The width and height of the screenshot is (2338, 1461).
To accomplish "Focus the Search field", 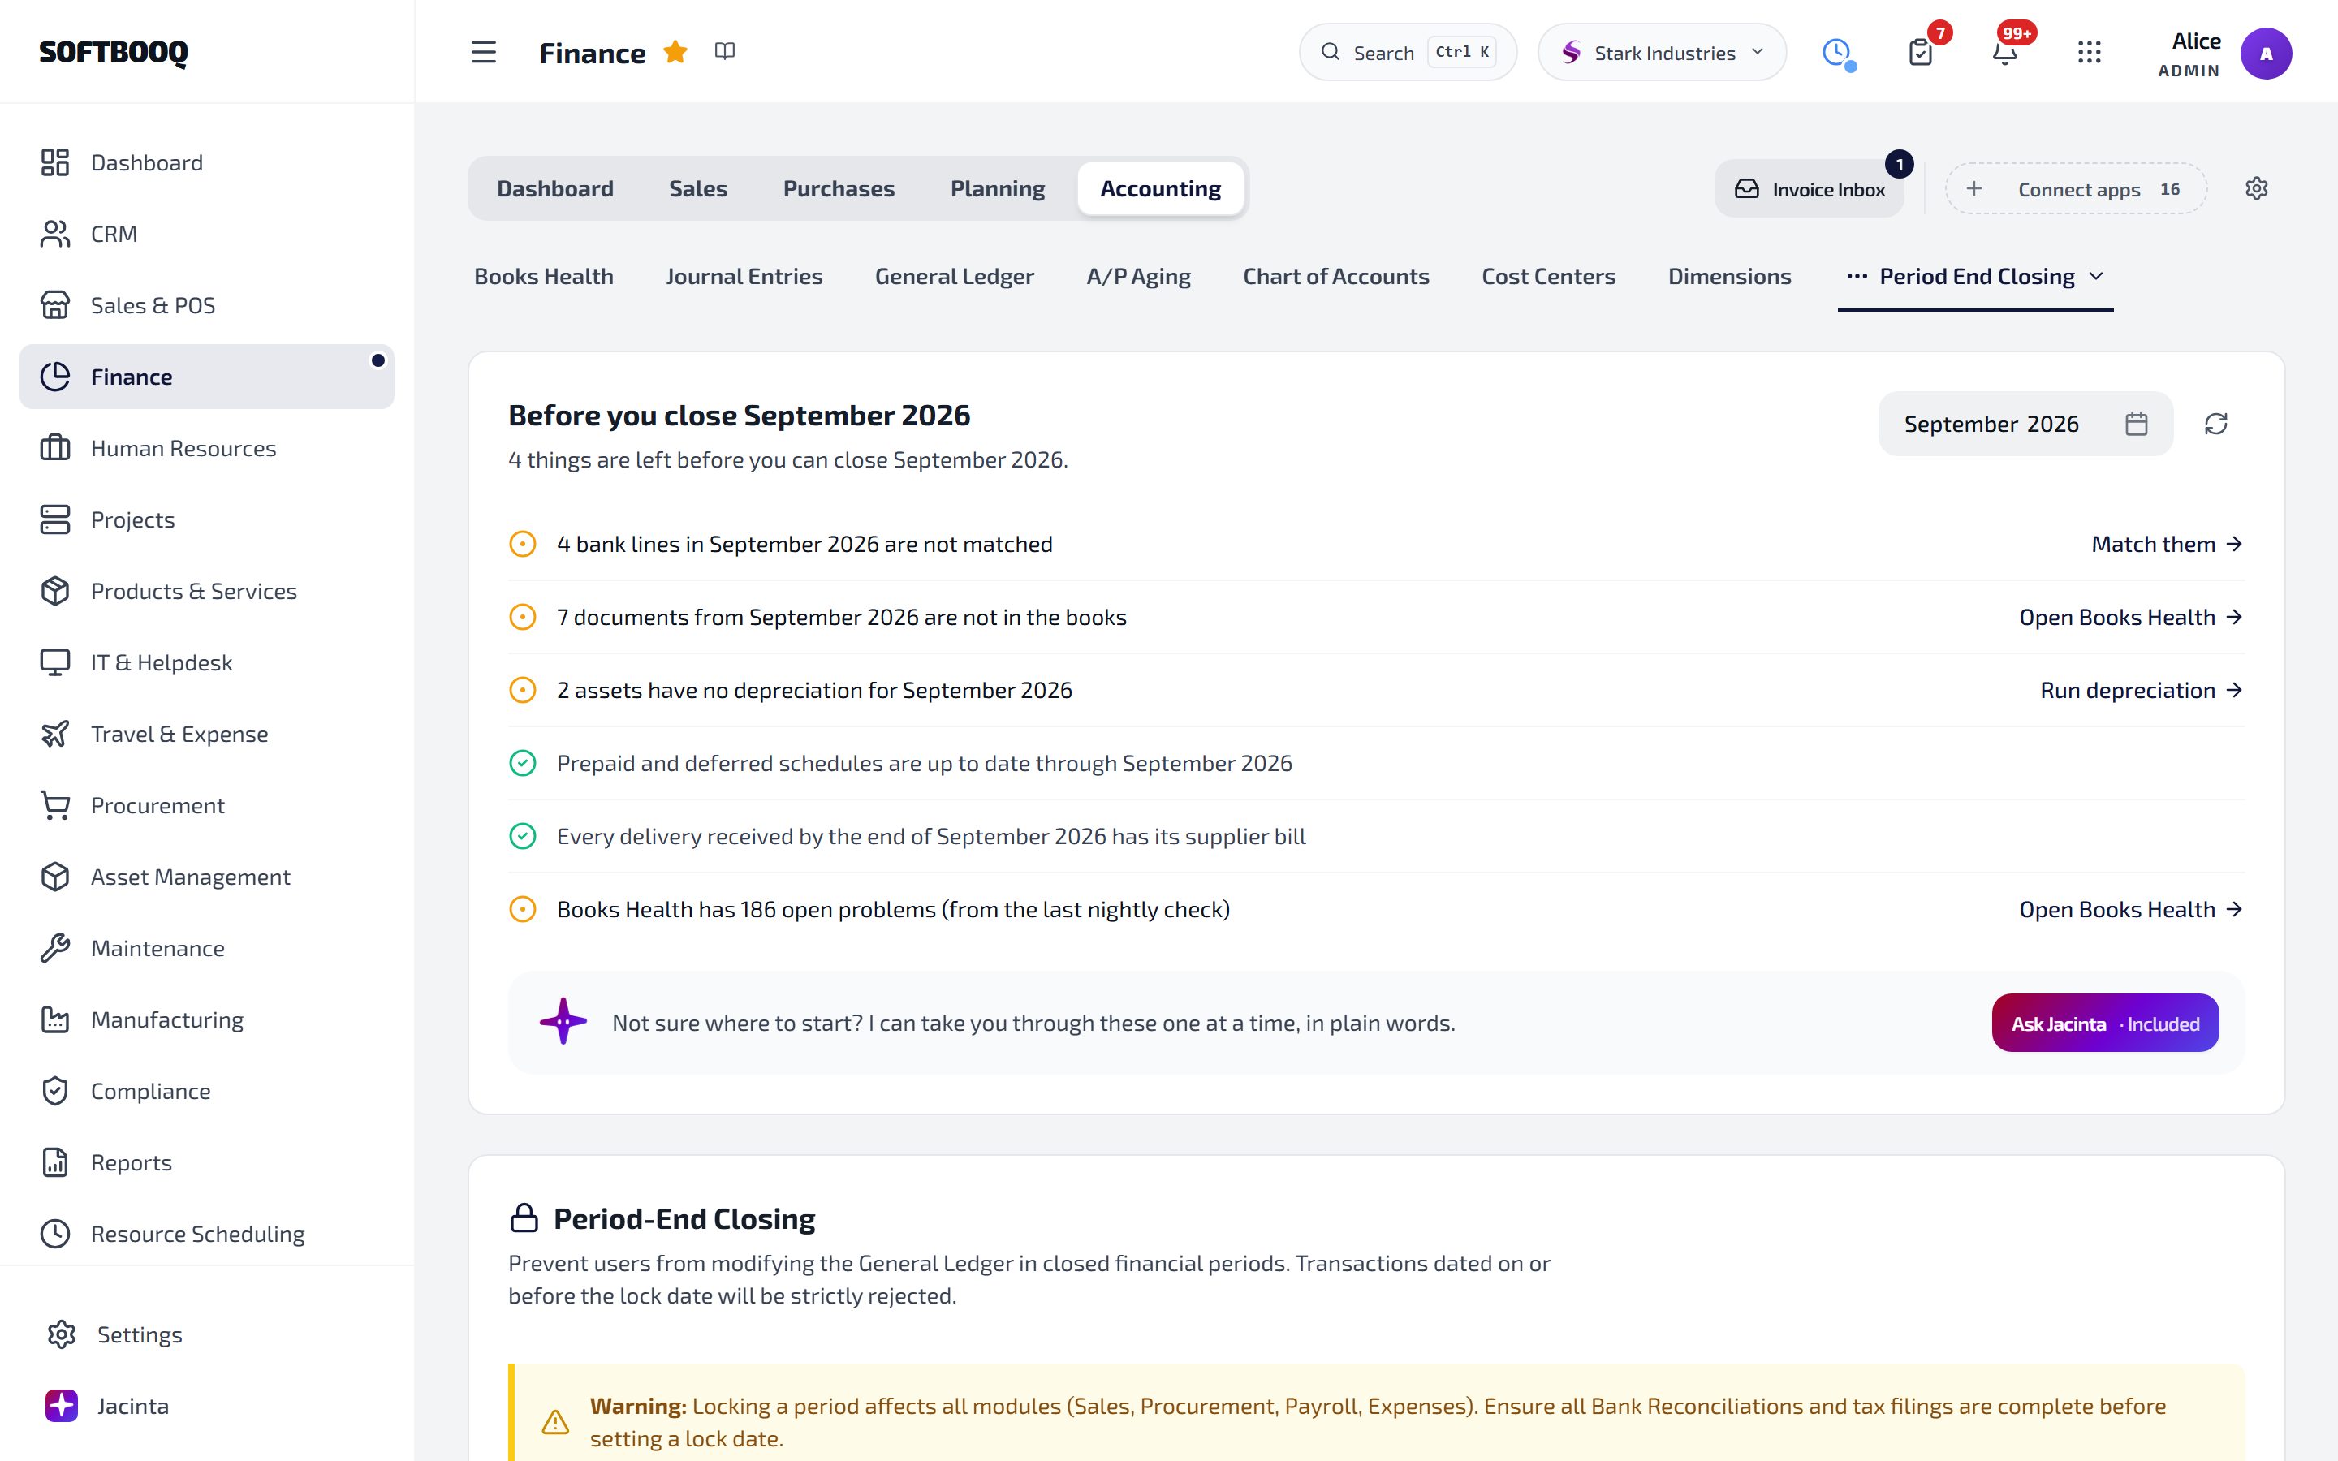I will tap(1407, 52).
